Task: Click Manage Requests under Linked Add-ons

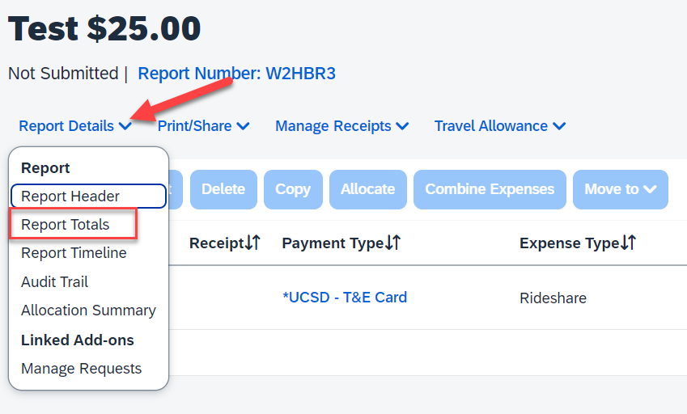Action: tap(81, 369)
